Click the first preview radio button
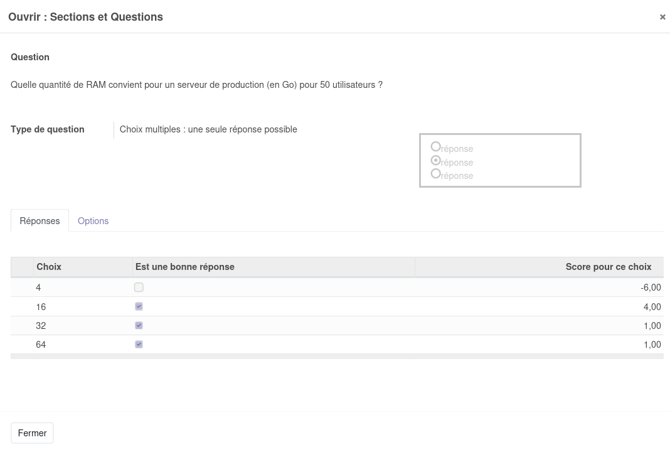 tap(436, 147)
